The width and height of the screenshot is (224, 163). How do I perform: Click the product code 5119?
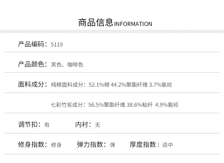57,45
